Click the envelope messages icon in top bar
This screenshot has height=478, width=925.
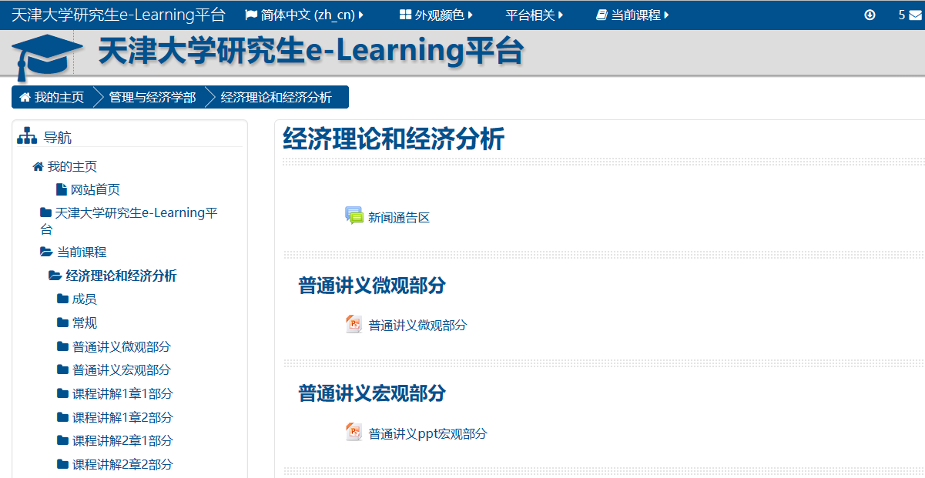915,15
